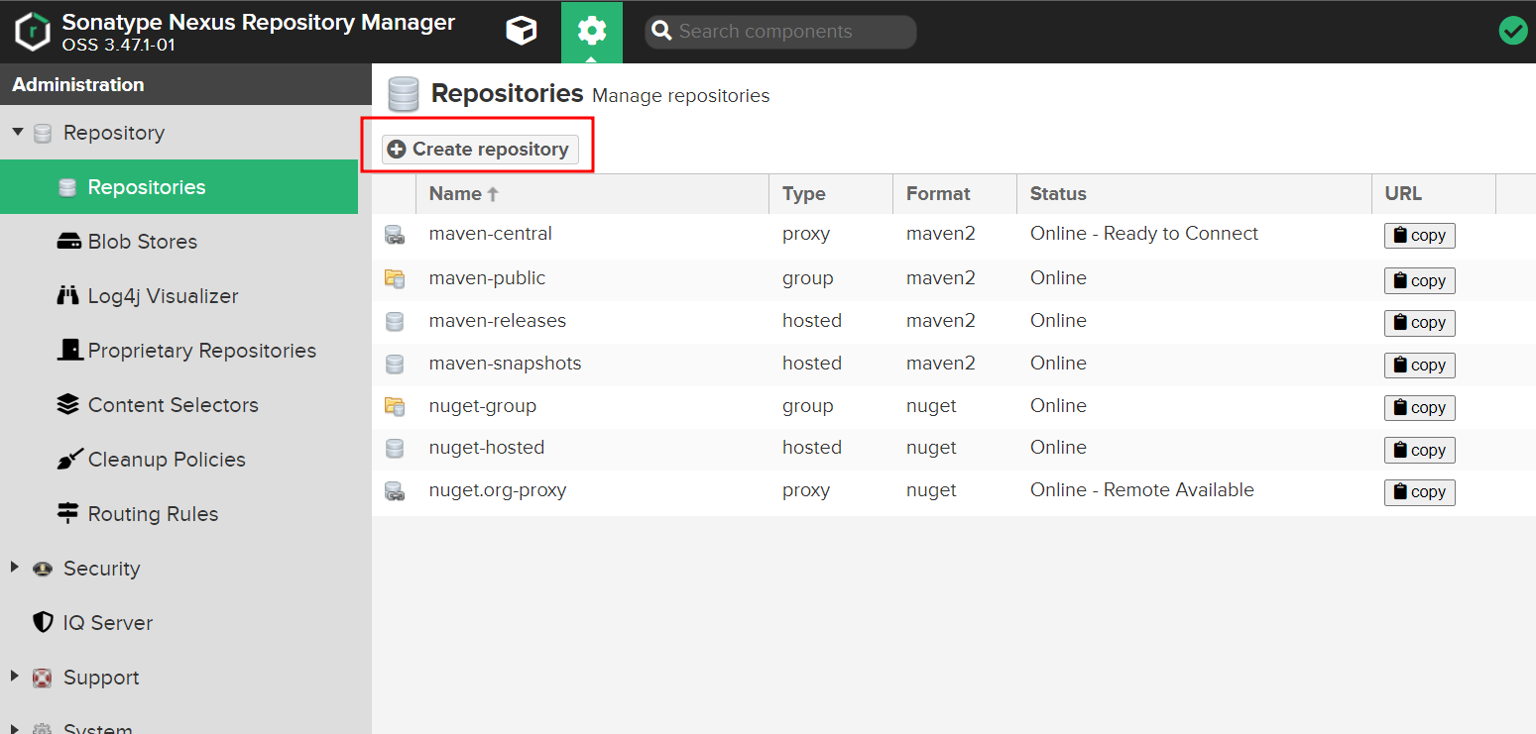Viewport: 1536px width, 734px height.
Task: Click the Sonatype Nexus Repository Manager title
Action: click(259, 22)
